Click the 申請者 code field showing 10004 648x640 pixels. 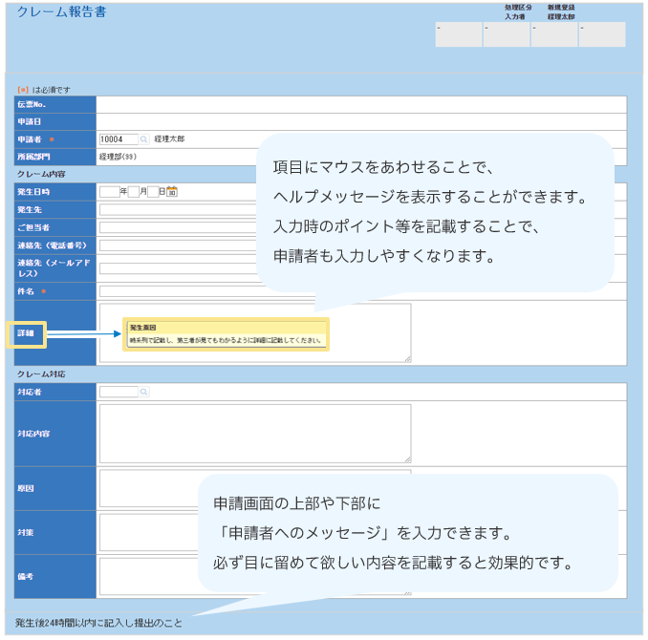click(x=119, y=139)
